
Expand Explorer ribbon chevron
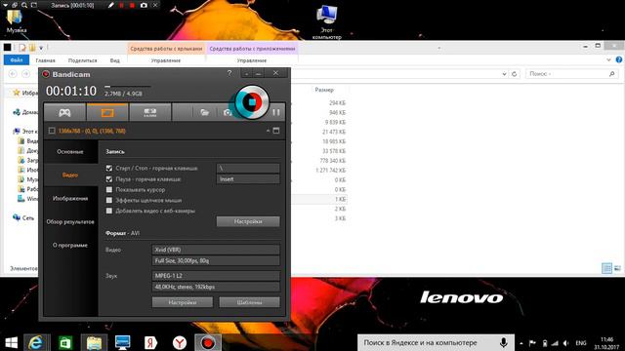pos(608,59)
